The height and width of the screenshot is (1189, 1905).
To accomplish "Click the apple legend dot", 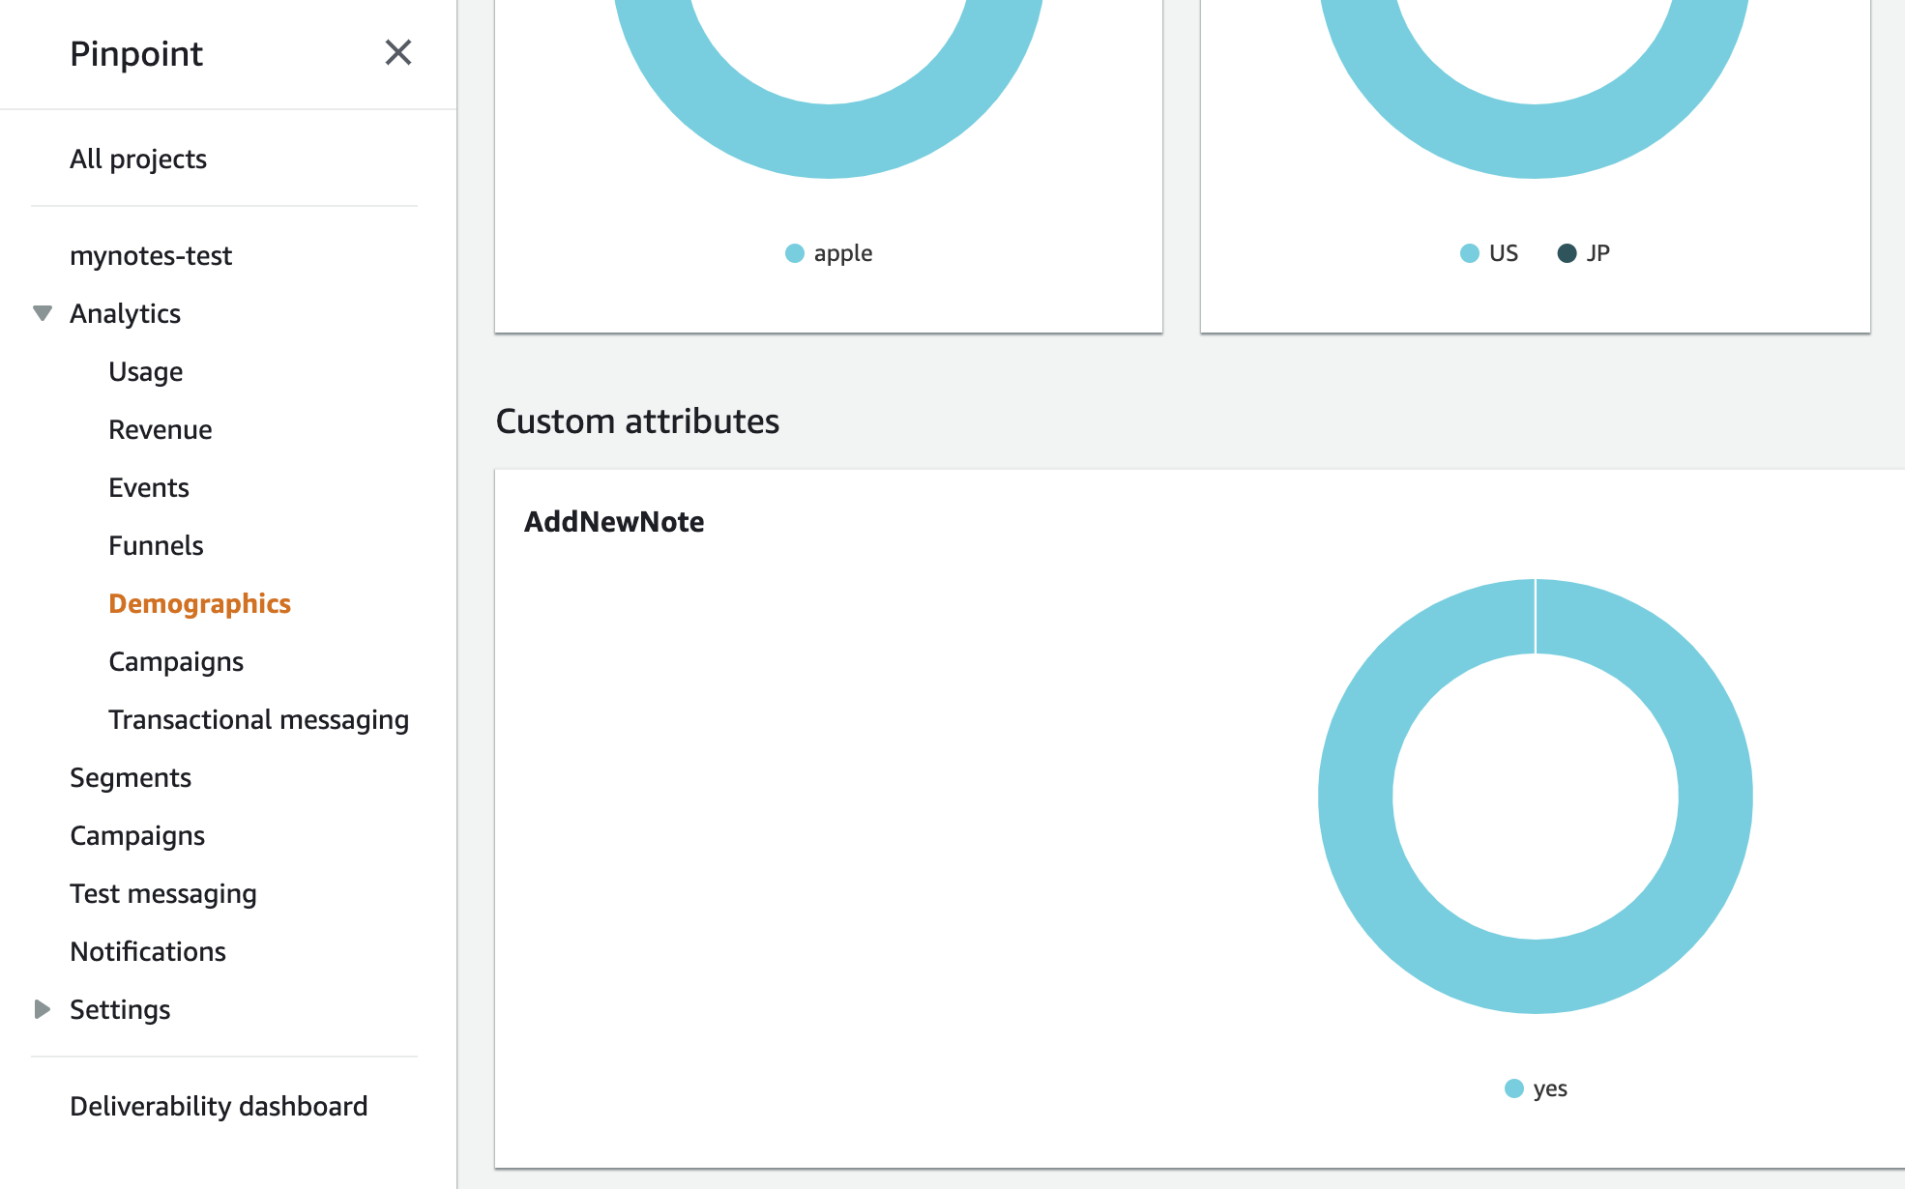I will point(795,253).
